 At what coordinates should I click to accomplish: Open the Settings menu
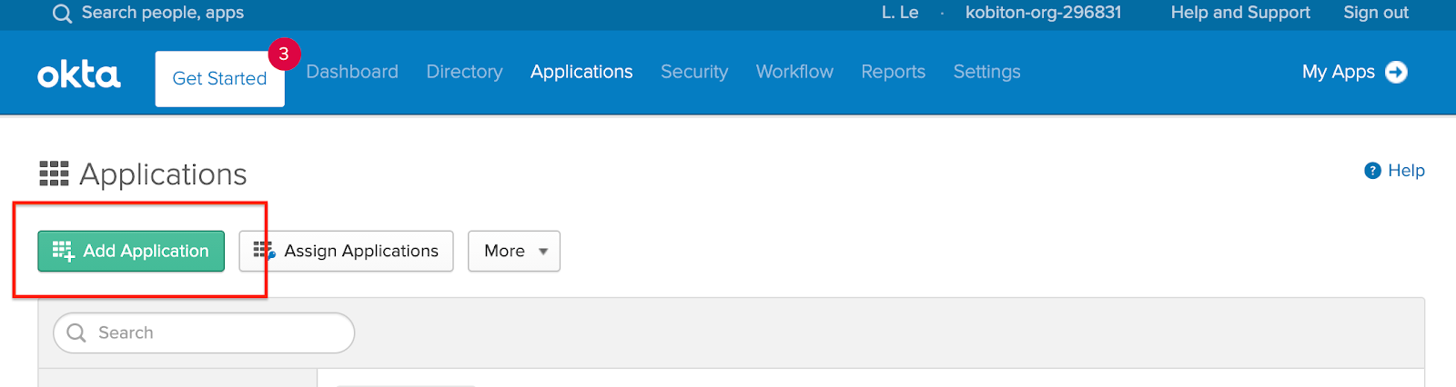coord(986,72)
